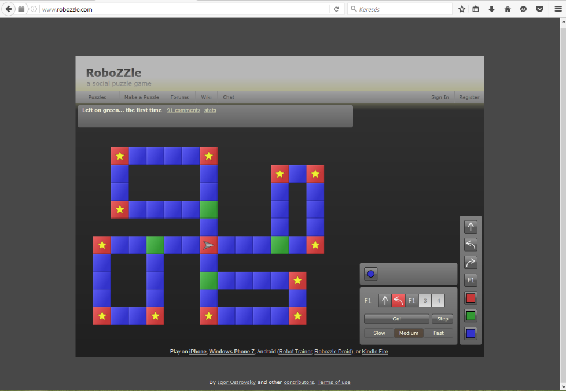This screenshot has height=391, width=566.
Task: Open the downloads arrow icon
Action: (x=492, y=9)
